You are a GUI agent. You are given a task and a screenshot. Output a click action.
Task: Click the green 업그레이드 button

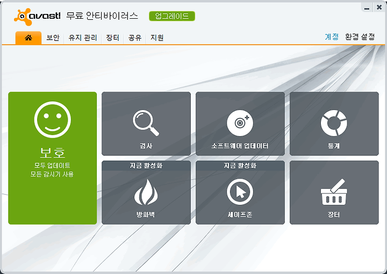coord(172,16)
